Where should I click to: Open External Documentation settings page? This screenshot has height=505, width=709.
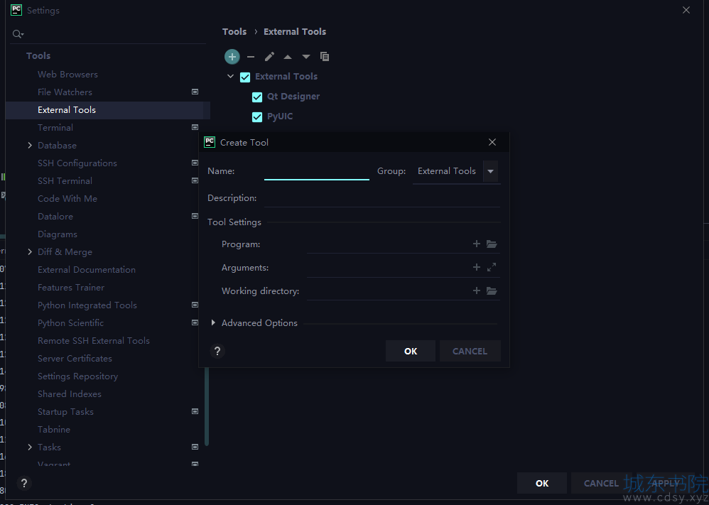[87, 269]
